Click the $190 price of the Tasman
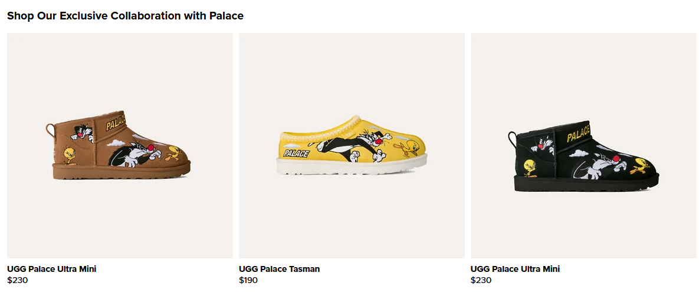Viewport: 699px width, 306px height. coord(248,280)
